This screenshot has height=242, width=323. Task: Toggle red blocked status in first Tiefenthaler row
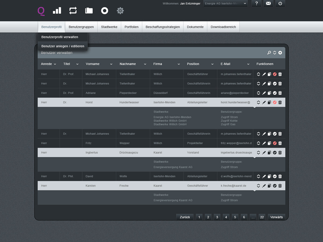point(275,74)
